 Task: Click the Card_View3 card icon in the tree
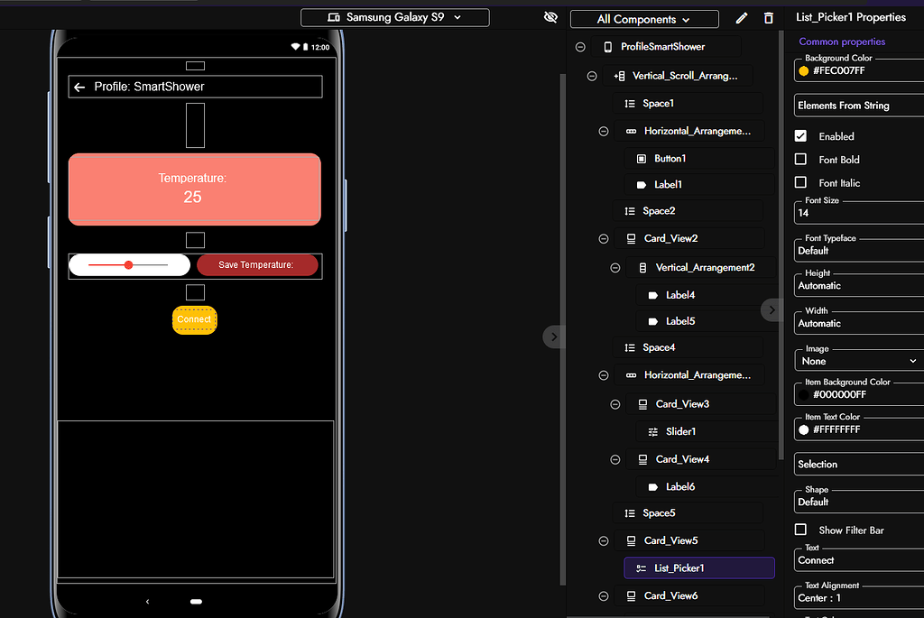641,404
